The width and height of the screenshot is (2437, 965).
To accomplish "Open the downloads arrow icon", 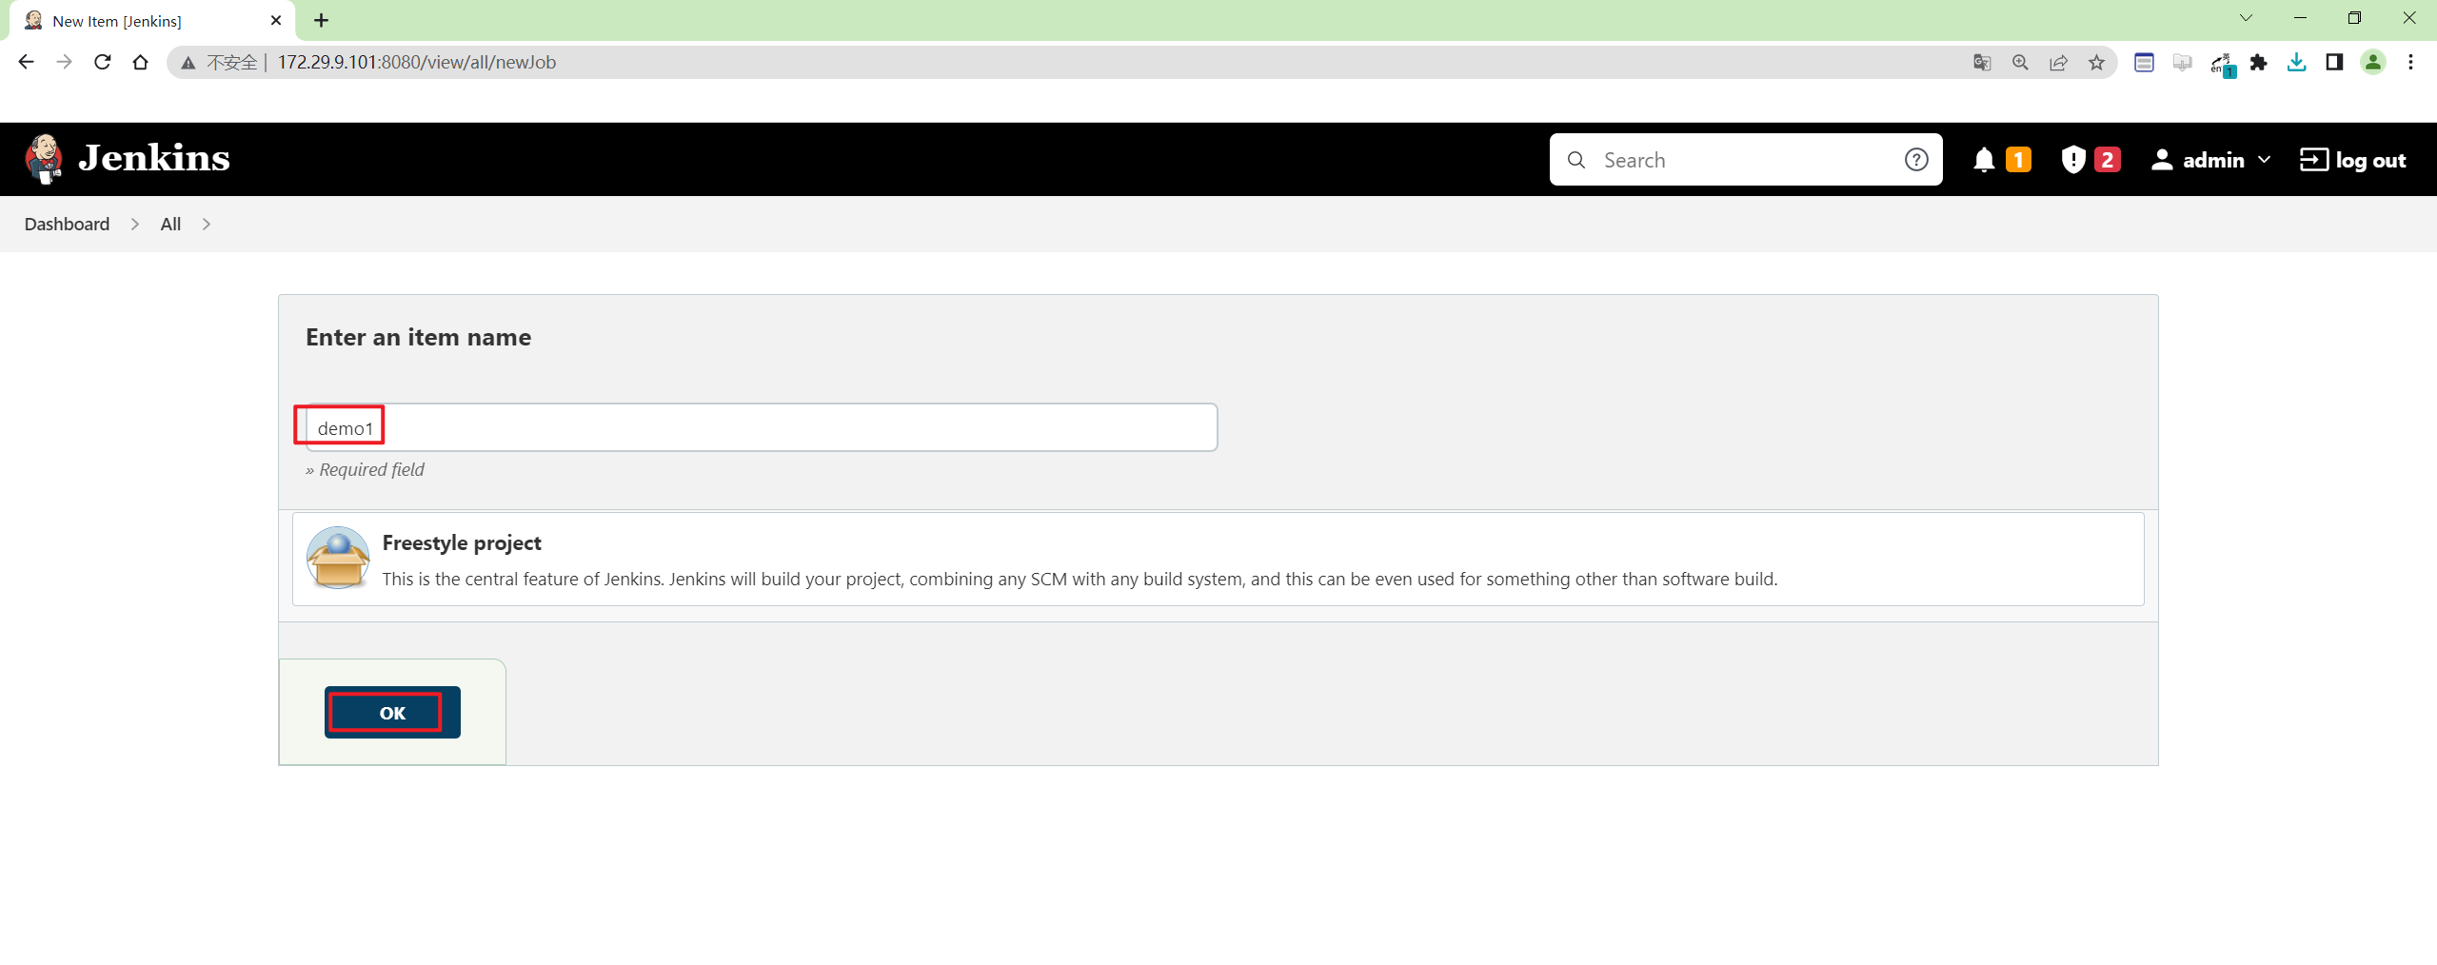I will [x=2296, y=62].
